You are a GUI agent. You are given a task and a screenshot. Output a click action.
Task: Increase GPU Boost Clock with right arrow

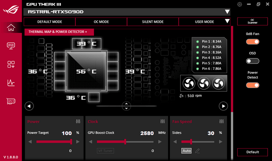[x=160, y=142]
